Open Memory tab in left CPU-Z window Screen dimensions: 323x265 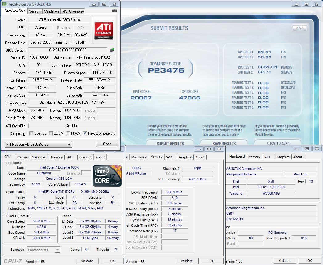(57, 157)
